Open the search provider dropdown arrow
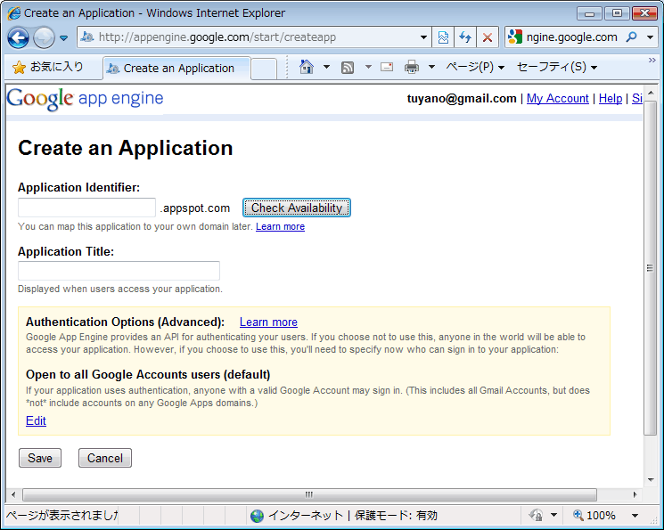Viewport: 664px width, 530px height. pos(650,37)
